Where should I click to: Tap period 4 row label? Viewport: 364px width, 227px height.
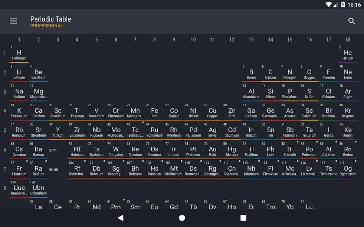(x=5, y=111)
